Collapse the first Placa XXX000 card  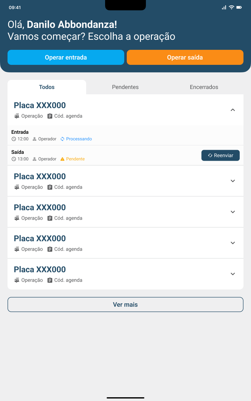(233, 110)
